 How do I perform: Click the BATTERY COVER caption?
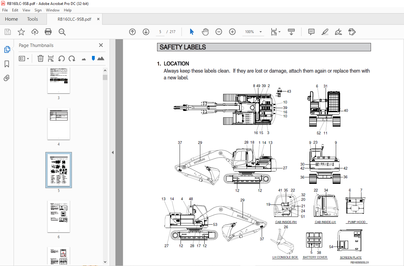tap(315, 257)
